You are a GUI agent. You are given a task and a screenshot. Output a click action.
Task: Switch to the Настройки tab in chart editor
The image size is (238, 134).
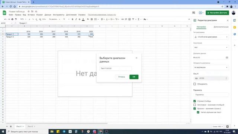coord(201,27)
